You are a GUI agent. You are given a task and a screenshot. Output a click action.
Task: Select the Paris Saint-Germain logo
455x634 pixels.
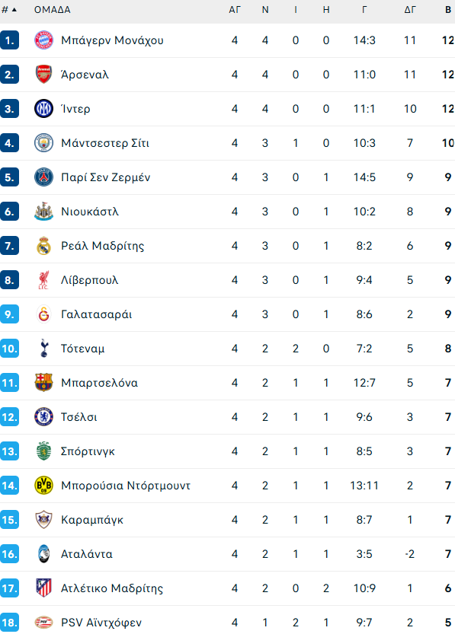coord(43,177)
